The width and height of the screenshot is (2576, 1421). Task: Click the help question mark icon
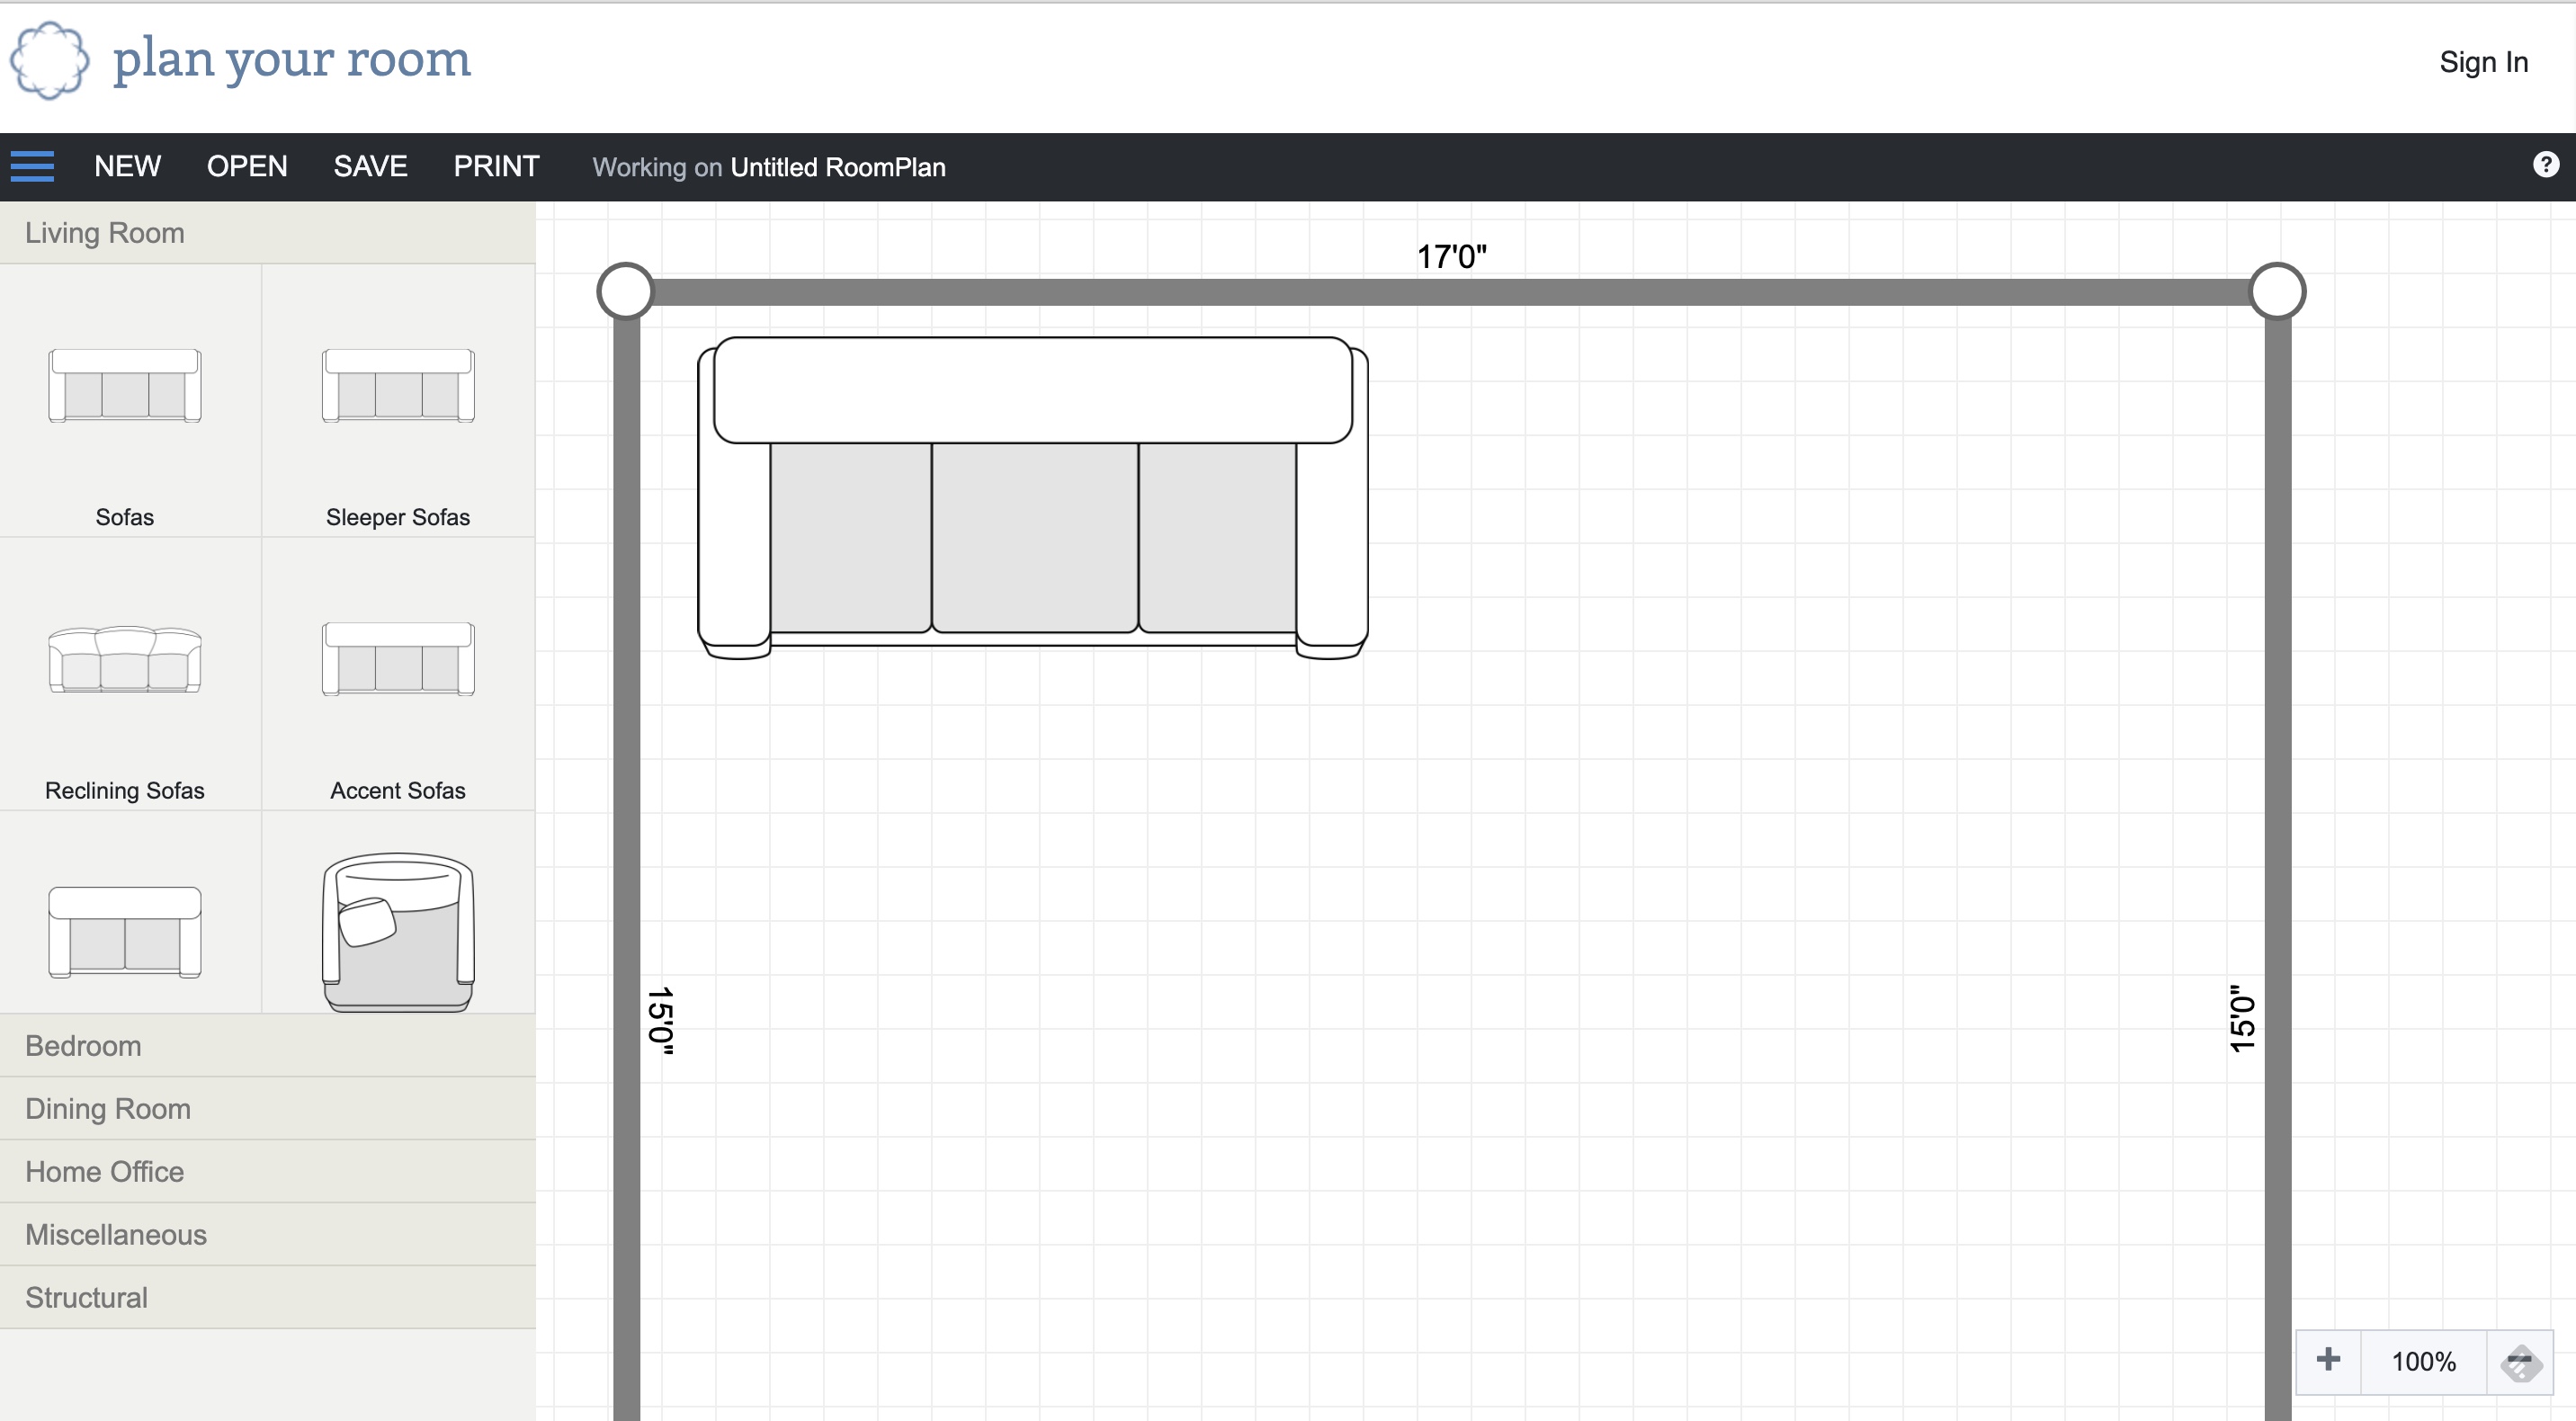pyautogui.click(x=2545, y=165)
